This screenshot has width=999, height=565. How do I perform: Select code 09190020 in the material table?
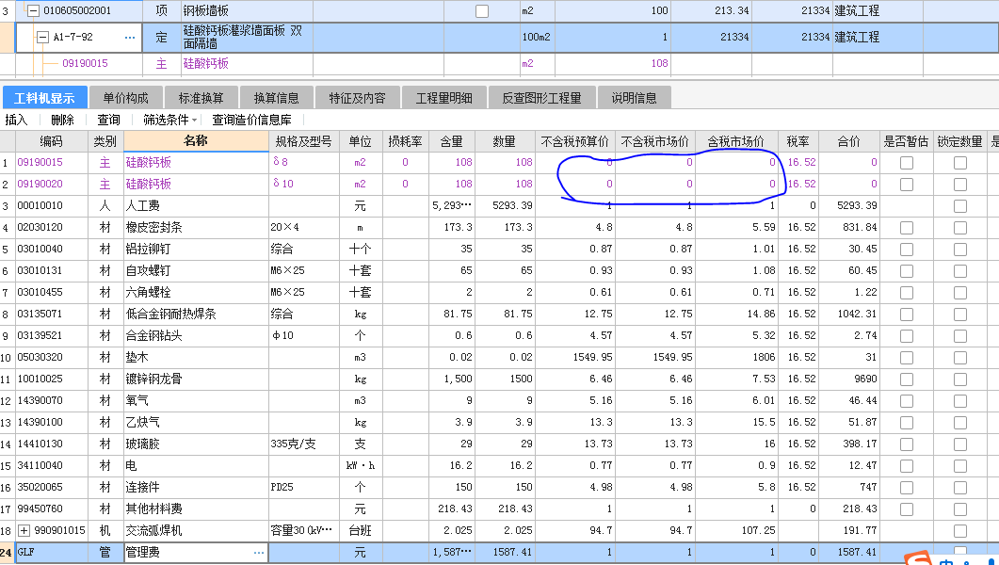[40, 184]
